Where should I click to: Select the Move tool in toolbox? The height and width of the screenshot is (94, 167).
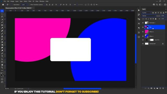pyautogui.click(x=2, y=11)
